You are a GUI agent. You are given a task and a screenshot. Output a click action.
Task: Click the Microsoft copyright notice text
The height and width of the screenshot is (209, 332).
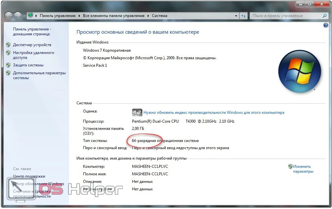coord(149,58)
